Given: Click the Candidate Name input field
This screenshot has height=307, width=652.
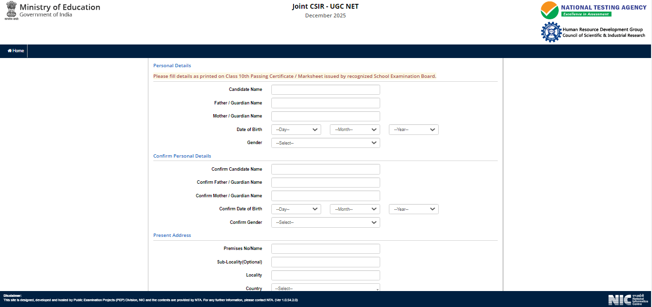Looking at the screenshot, I should pos(326,89).
